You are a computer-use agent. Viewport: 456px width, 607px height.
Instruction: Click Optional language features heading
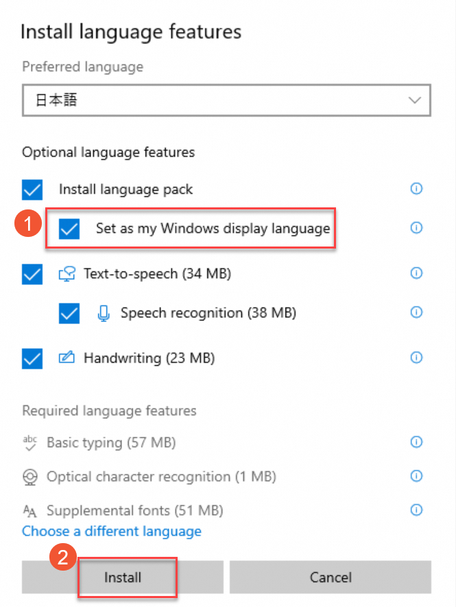tap(108, 152)
